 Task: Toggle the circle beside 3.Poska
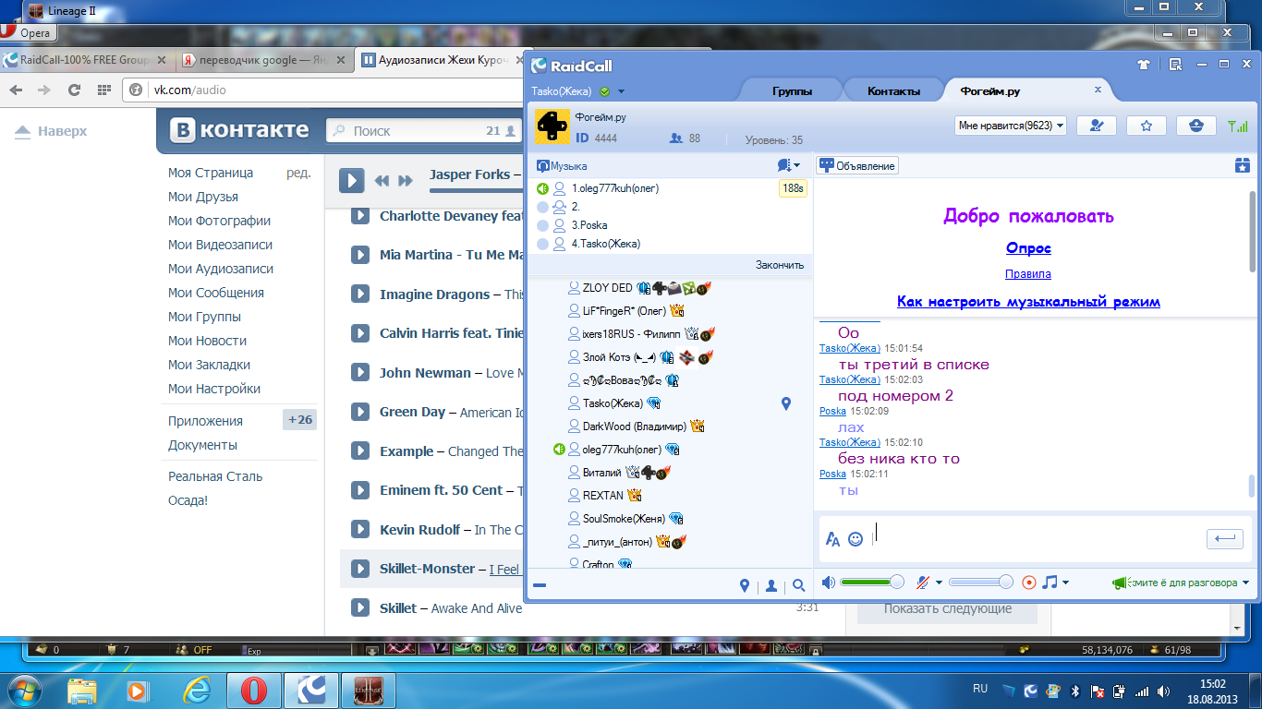(543, 225)
